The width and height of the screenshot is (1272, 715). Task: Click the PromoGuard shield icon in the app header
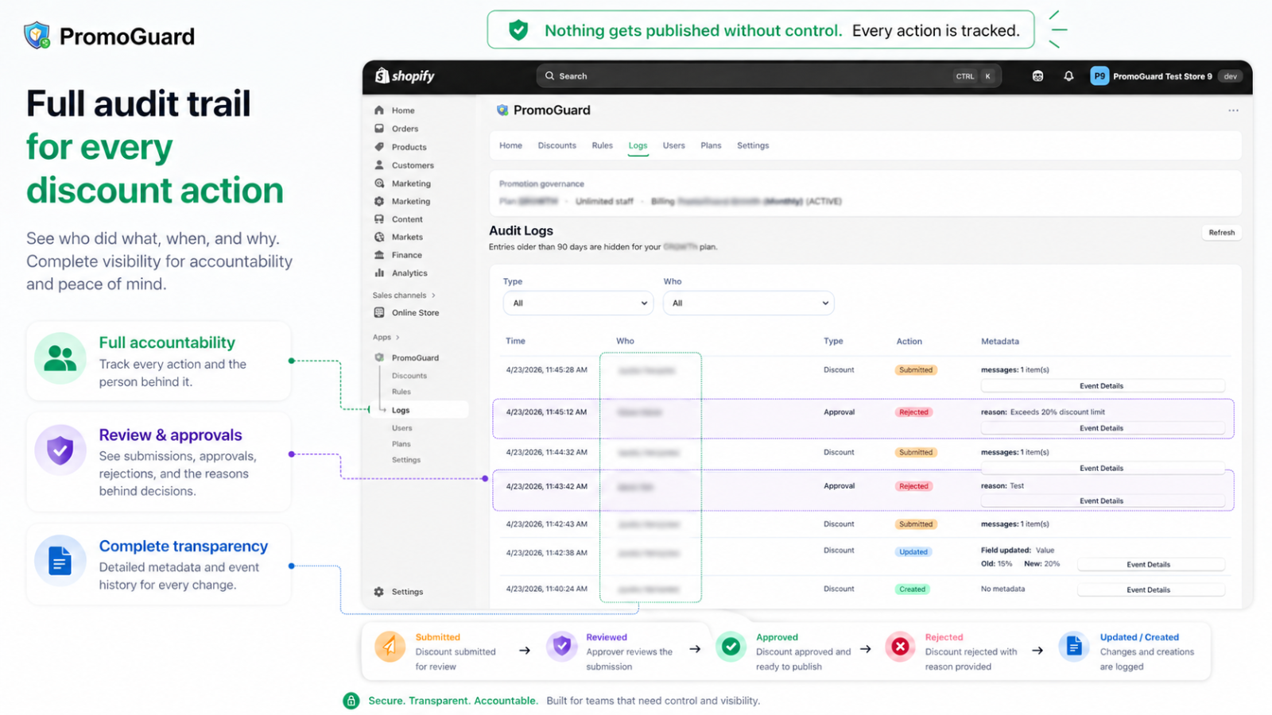point(502,110)
